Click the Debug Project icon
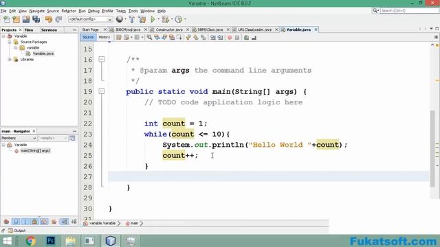The height and width of the screenshot is (247, 440). pyautogui.click(x=166, y=19)
